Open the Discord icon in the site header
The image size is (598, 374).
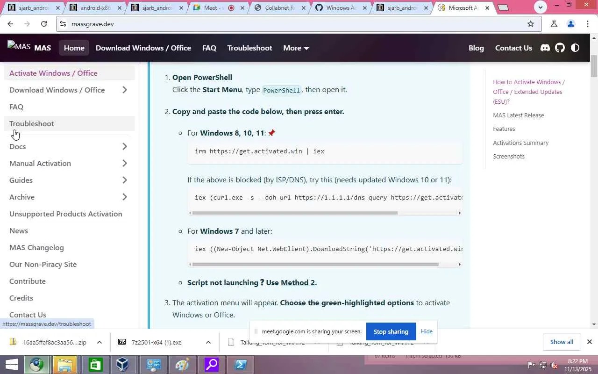point(545,48)
